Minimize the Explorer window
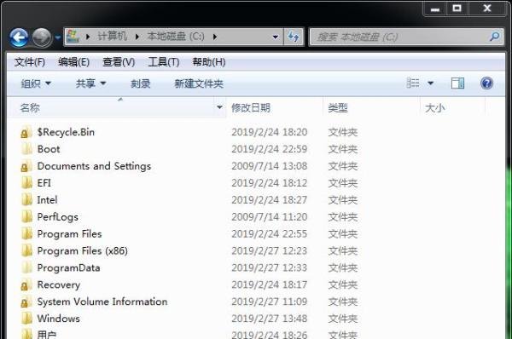 point(435,9)
